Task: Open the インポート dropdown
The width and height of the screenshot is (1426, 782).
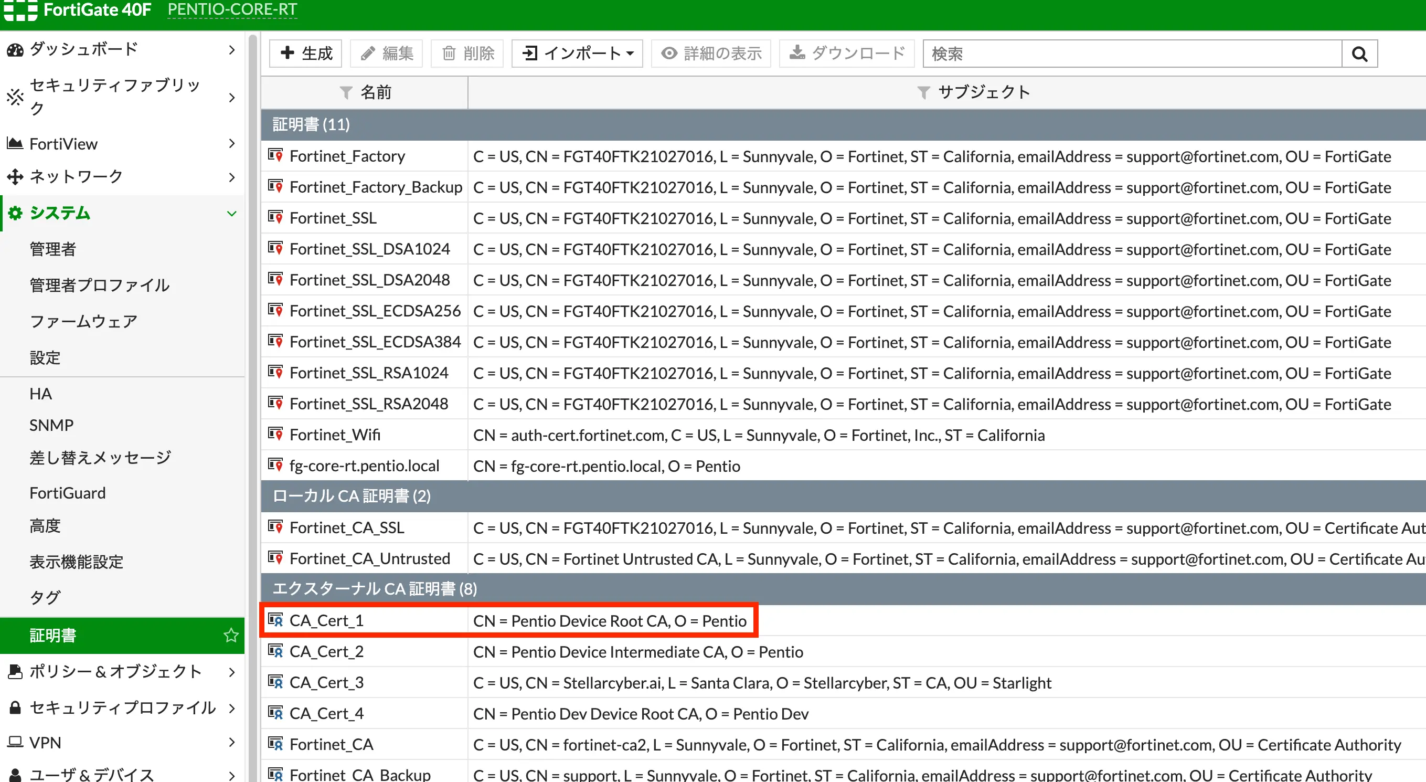Action: pos(577,54)
